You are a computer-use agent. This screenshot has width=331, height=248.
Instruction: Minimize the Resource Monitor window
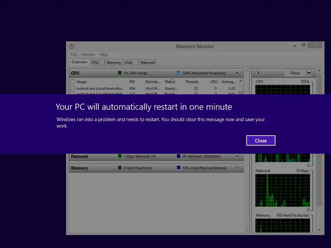coord(295,46)
